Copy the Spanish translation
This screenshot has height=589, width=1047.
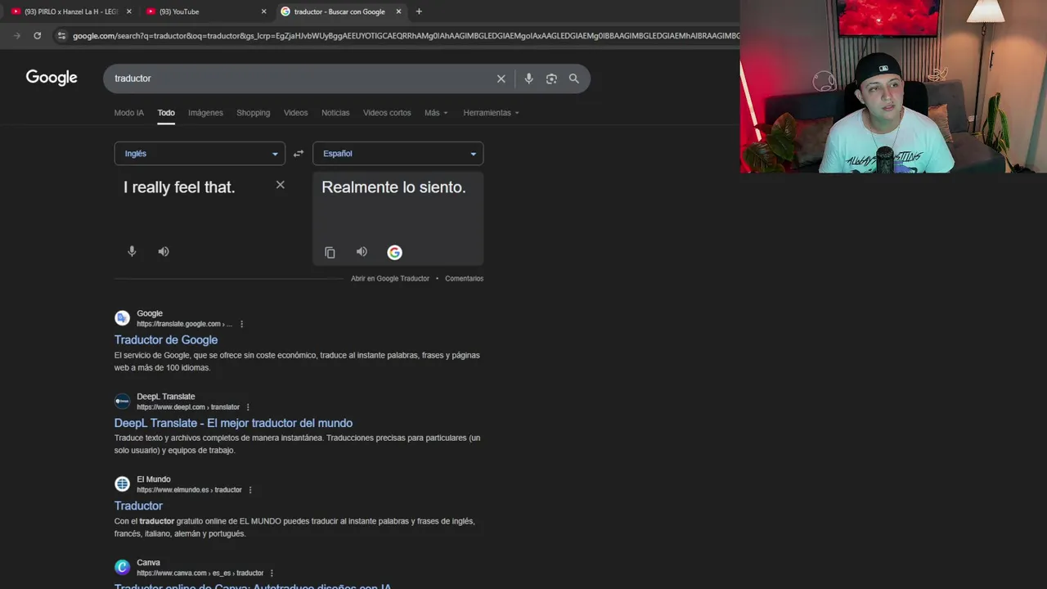click(x=330, y=253)
